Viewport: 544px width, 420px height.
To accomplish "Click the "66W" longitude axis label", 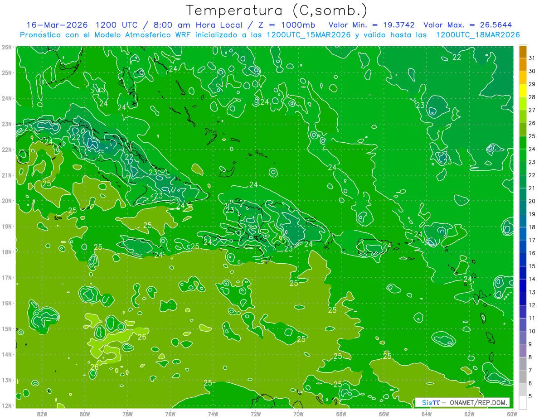I will coord(384,414).
